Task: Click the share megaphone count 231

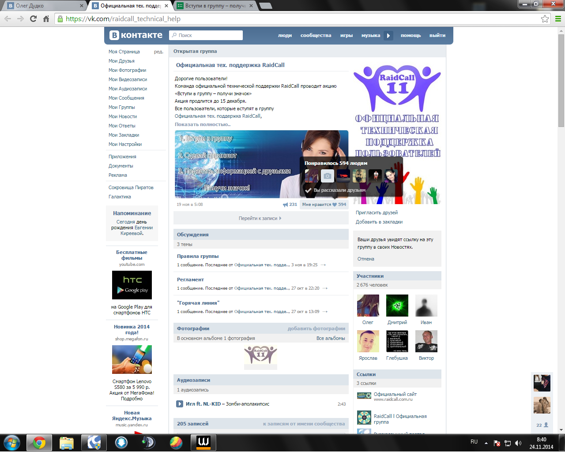Action: (x=290, y=205)
